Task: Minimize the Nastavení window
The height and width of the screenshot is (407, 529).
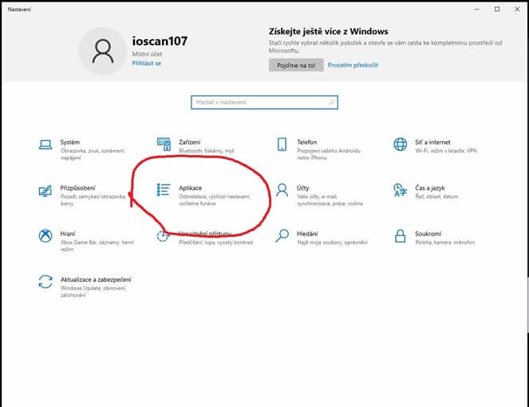Action: [x=476, y=9]
